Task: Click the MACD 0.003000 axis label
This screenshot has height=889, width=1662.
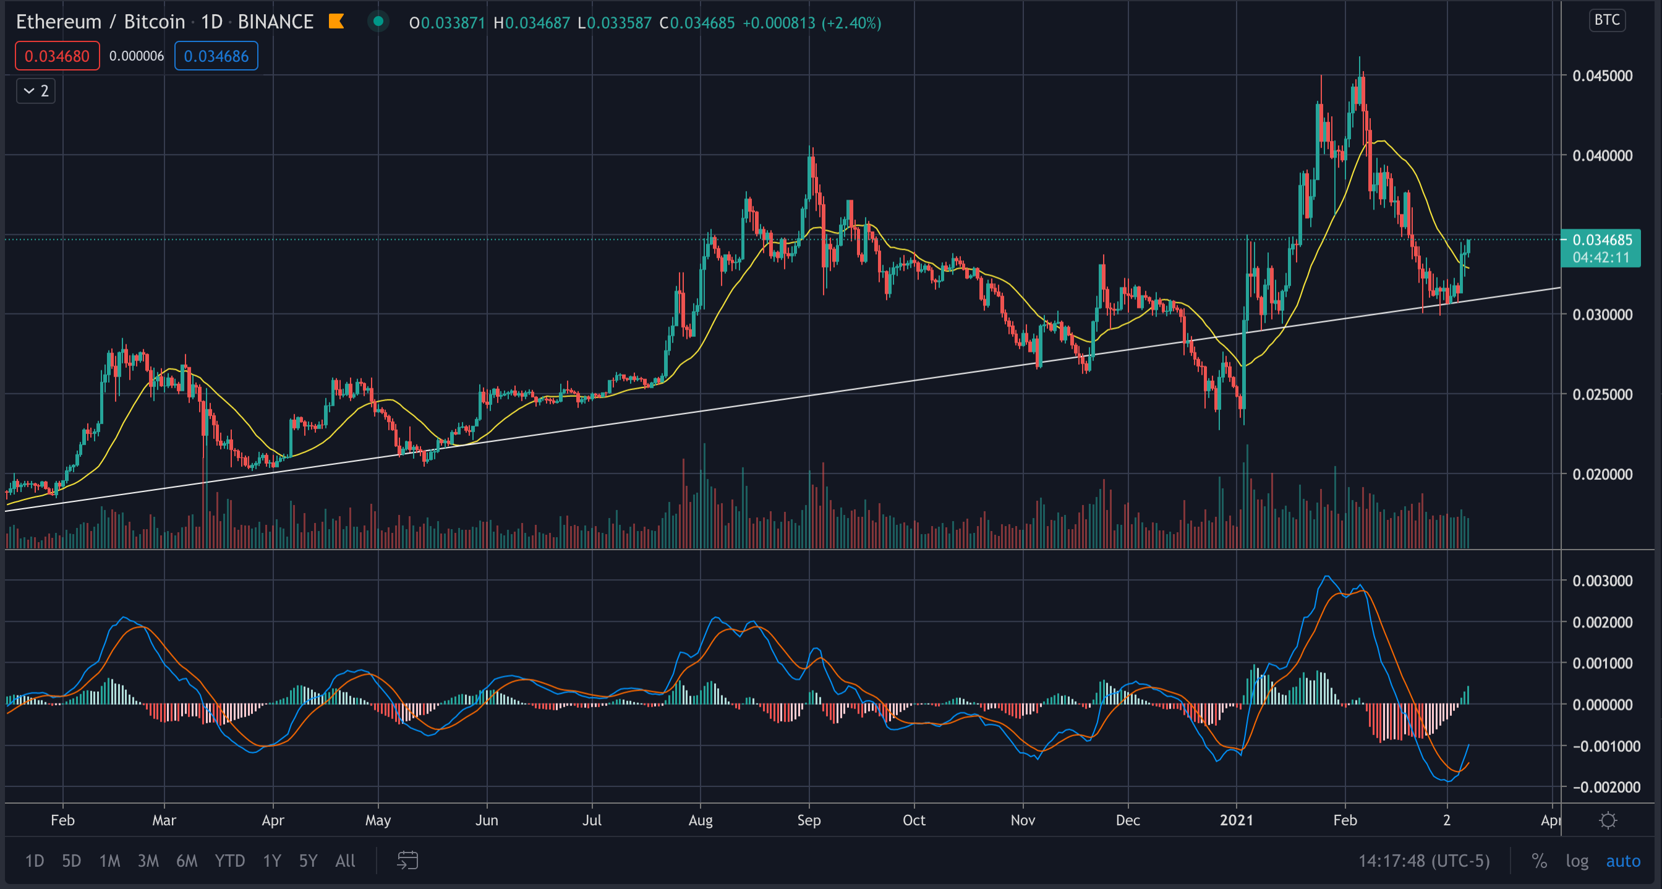Action: click(x=1602, y=581)
